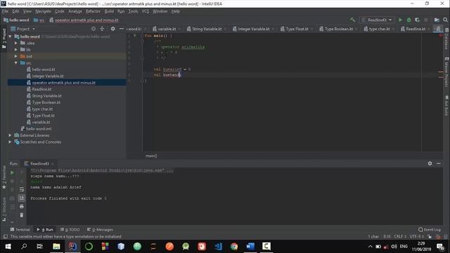
Task: Toggle scroll to end in Run console
Action: point(22,198)
